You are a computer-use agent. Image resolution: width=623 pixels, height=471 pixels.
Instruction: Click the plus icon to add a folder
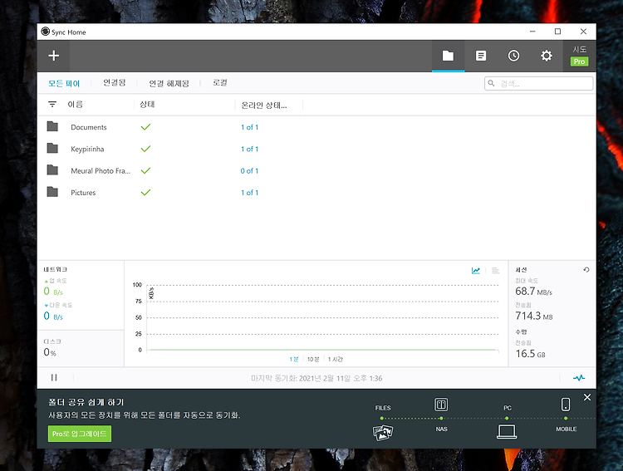point(54,56)
